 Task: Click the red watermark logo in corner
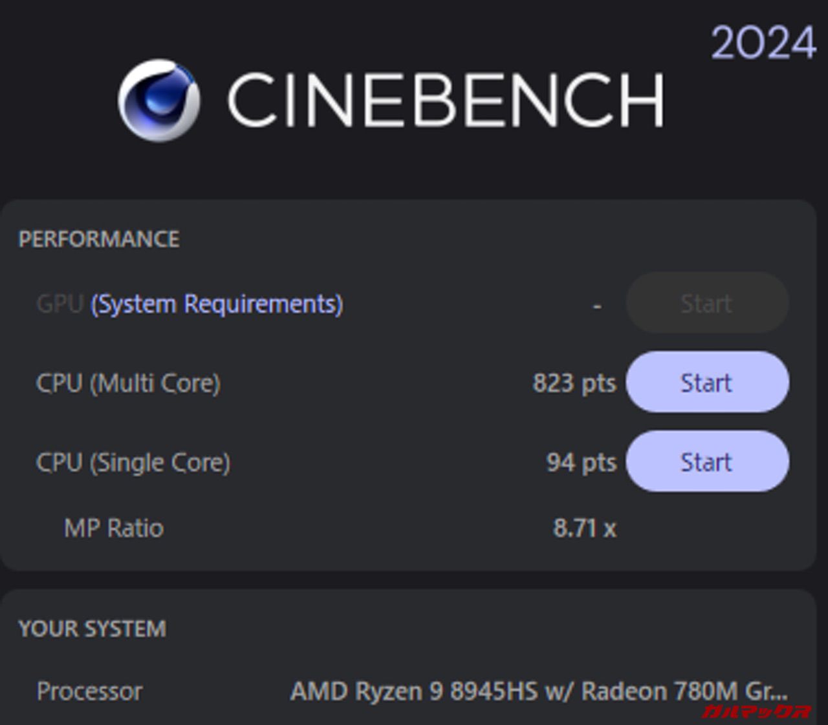[756, 711]
